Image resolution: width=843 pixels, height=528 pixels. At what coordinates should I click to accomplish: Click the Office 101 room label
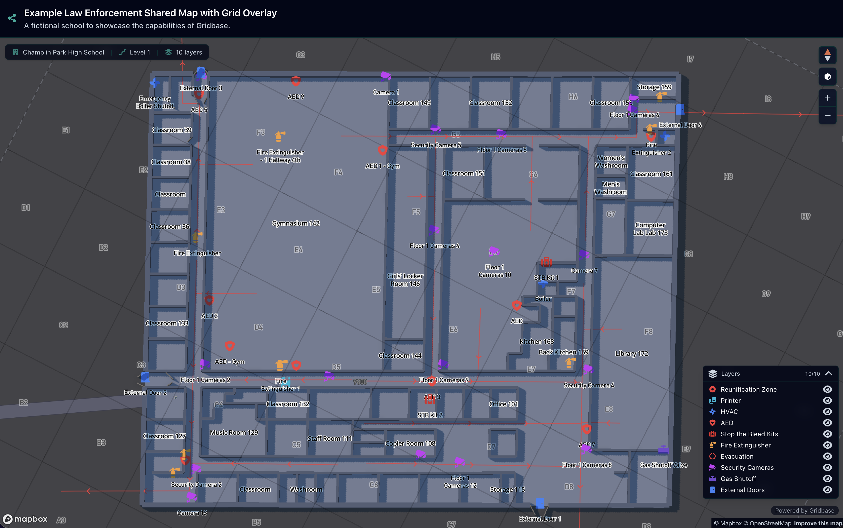click(503, 404)
